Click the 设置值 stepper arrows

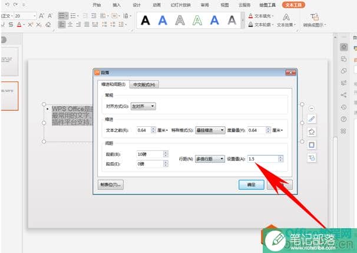[281, 159]
